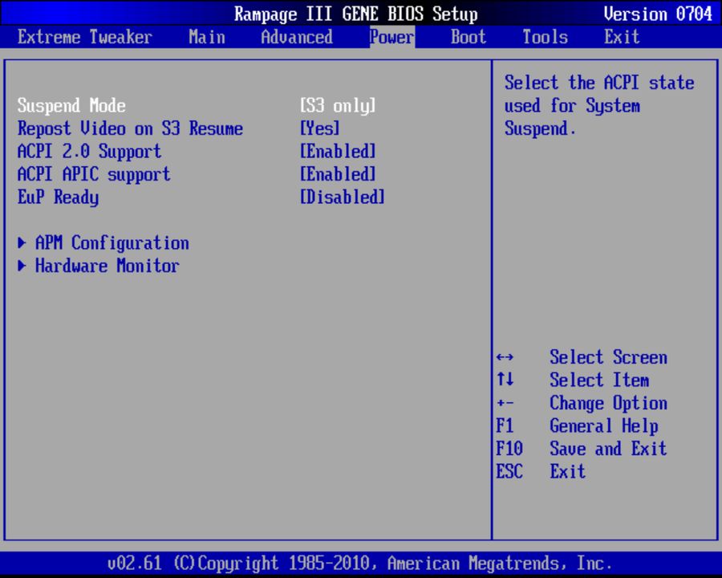This screenshot has width=722, height=578.
Task: Click the ESC key legend
Action: (509, 471)
